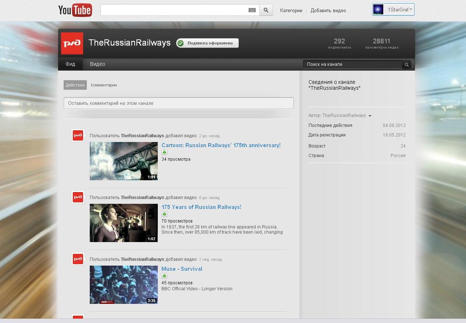
Task: Click the 'Оставить комментарий на этом канале' box
Action: point(179,103)
